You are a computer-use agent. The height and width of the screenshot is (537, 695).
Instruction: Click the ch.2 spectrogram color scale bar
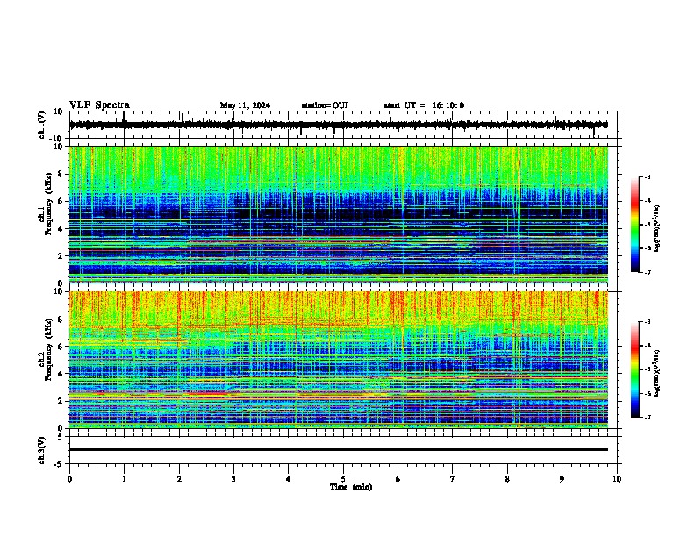634,369
